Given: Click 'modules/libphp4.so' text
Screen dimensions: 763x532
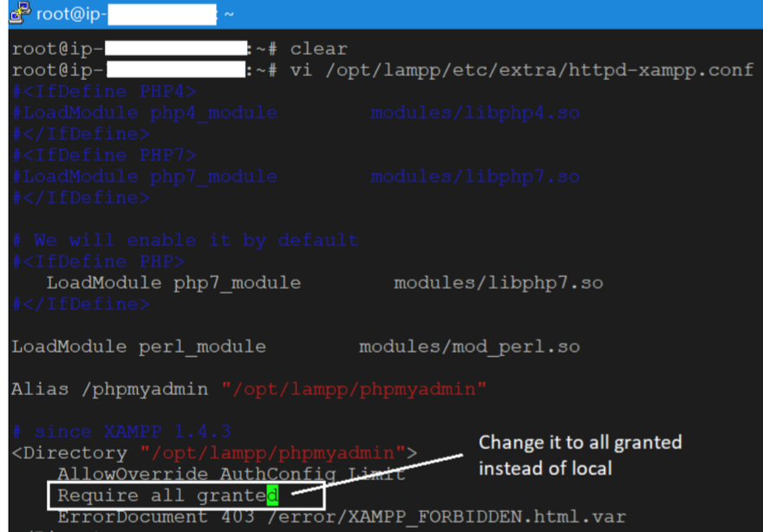Looking at the screenshot, I should click(x=475, y=113).
